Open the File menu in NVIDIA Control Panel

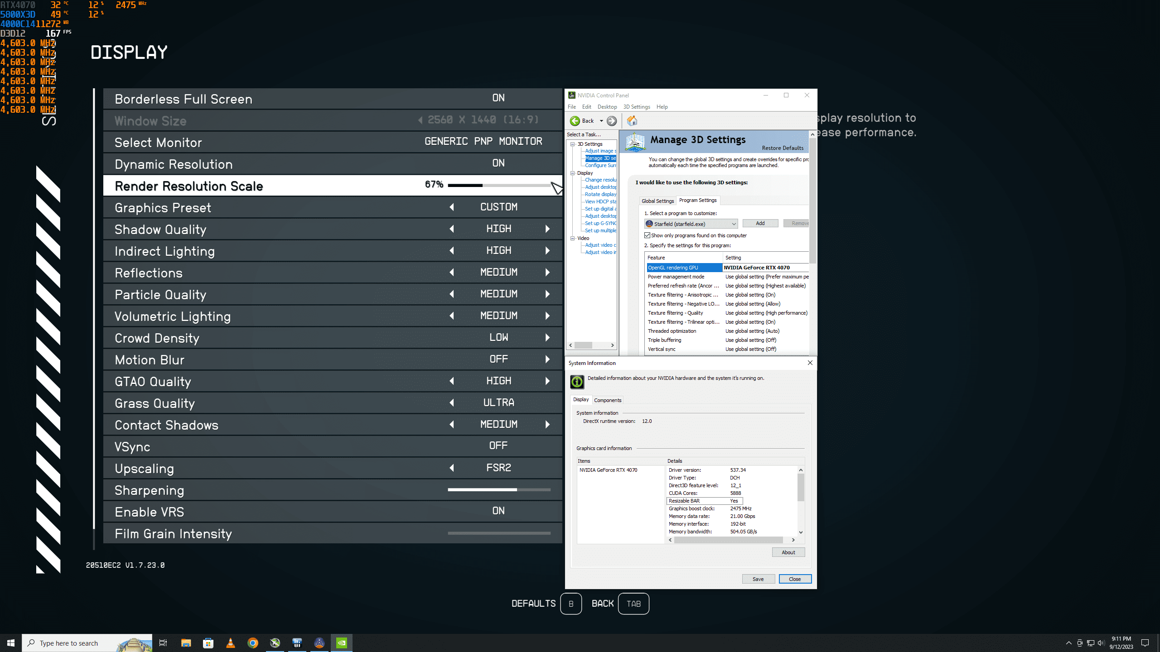coord(572,107)
